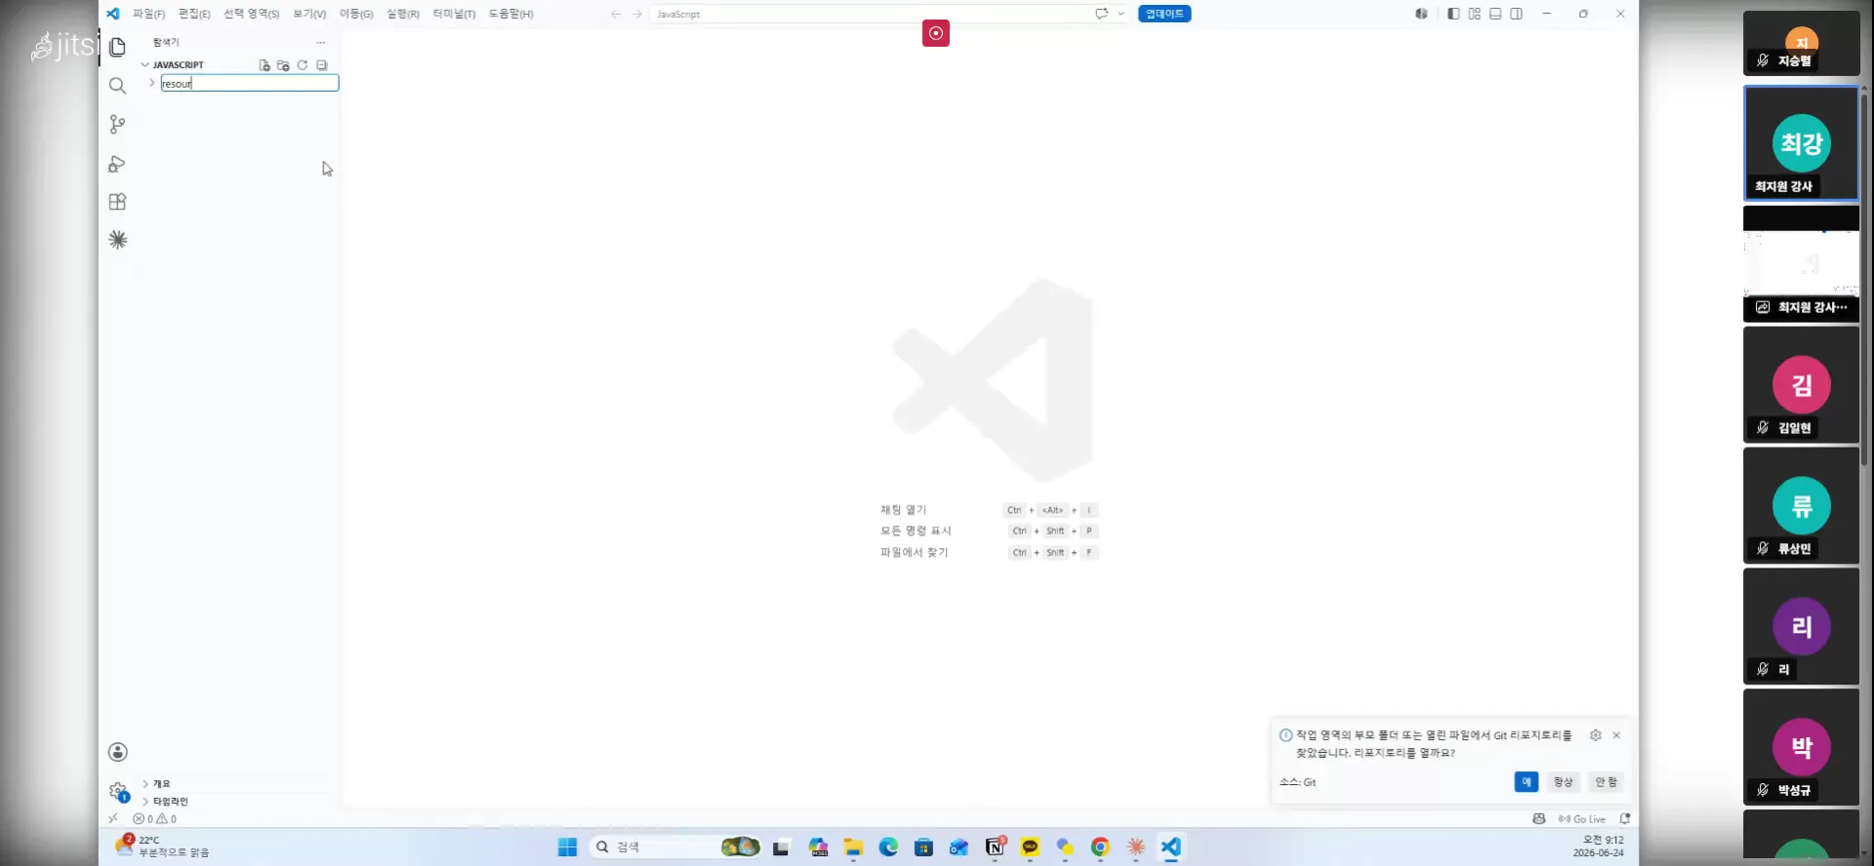Toggle the primary side bar visibility
The image size is (1874, 866).
point(1453,14)
